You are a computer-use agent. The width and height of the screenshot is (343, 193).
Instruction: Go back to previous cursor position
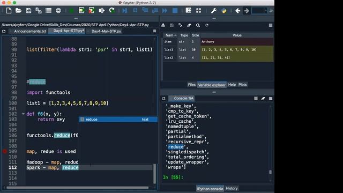[237, 11]
